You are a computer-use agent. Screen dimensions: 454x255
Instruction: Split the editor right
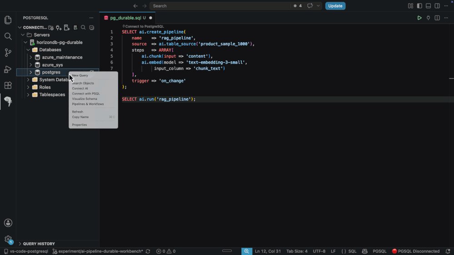[x=437, y=18]
